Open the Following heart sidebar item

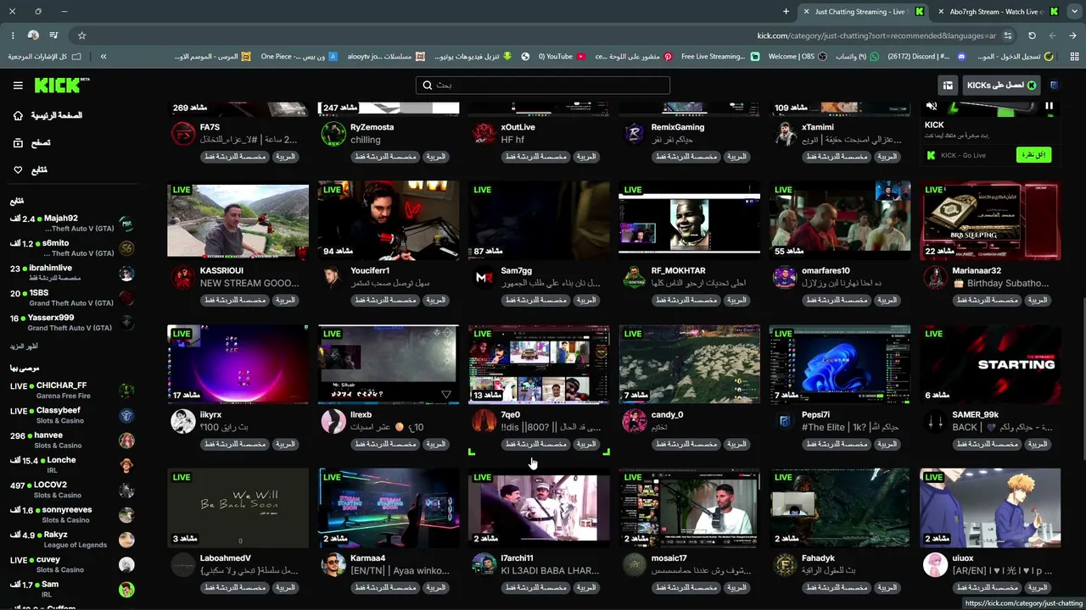(31, 170)
